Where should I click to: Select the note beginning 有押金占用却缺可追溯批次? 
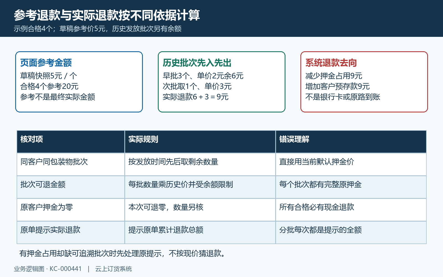(x=123, y=253)
